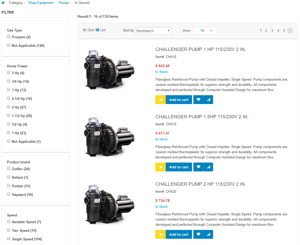
Task: Click the $ 642.49 price
Action: pyautogui.click(x=162, y=66)
